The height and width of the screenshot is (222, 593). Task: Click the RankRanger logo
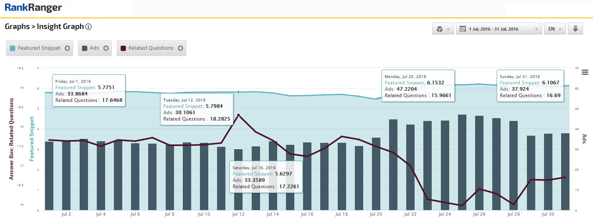33,7
